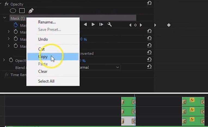This screenshot has height=127, width=208.
Task: Toggle the Opacity property stopwatch
Action: (11, 60)
